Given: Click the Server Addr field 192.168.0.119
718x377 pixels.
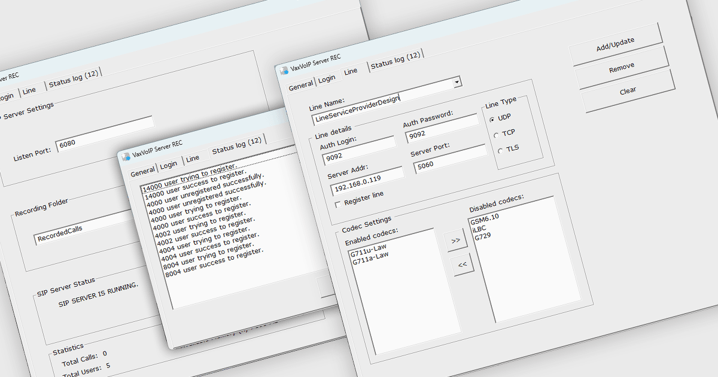Looking at the screenshot, I should click(x=367, y=182).
